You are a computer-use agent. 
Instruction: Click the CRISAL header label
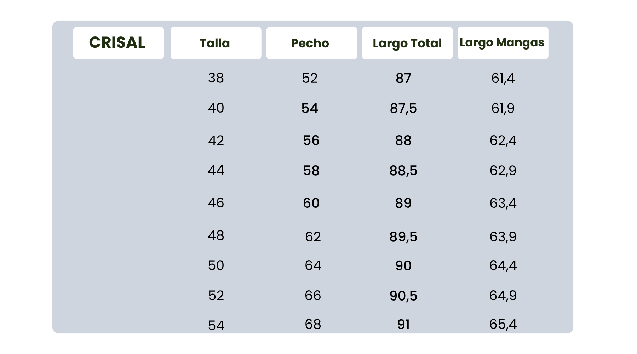pyautogui.click(x=117, y=43)
